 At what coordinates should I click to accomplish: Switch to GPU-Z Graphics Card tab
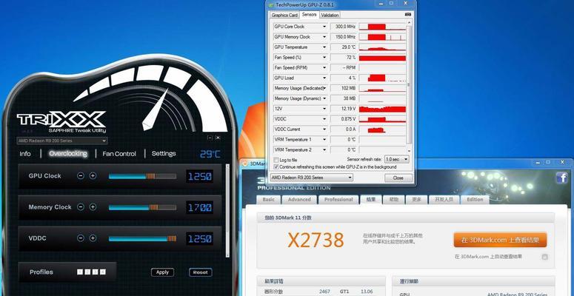[x=284, y=15]
